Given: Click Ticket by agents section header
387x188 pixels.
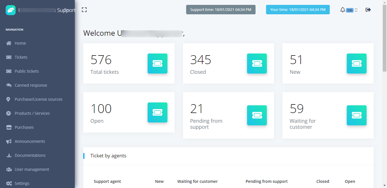Looking at the screenshot, I should 108,155.
